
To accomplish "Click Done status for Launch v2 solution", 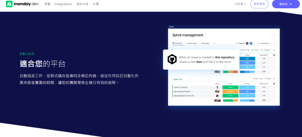I will pyautogui.click(x=231, y=87).
